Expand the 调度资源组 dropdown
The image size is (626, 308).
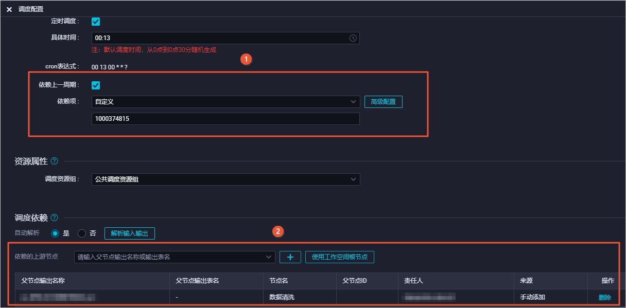225,179
